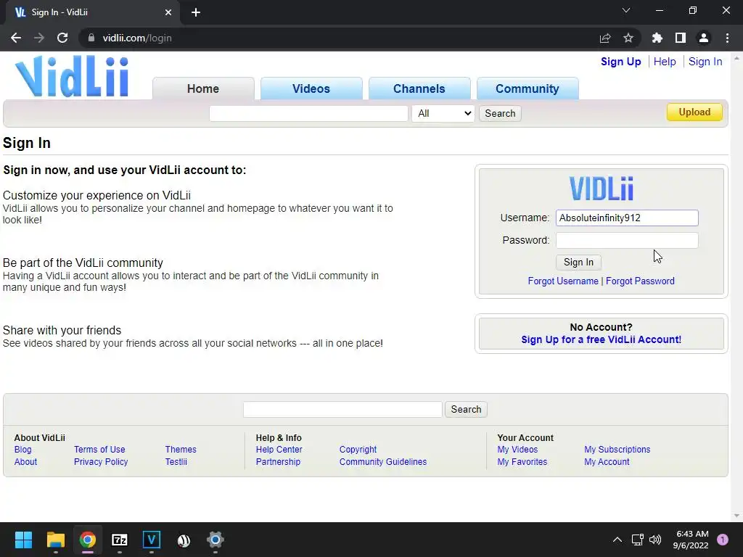Viewport: 743px width, 557px height.
Task: Open the Privacy Policy link
Action: 101,462
